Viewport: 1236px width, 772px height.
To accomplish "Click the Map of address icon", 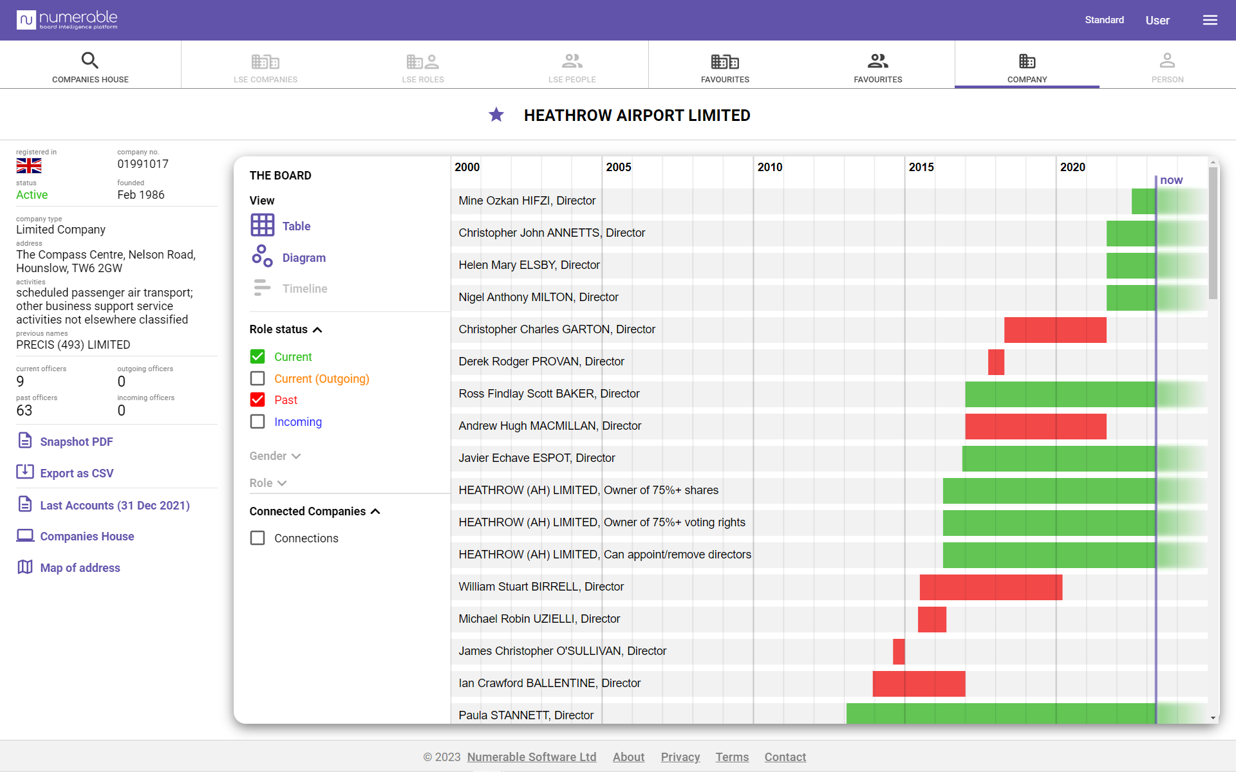I will [24, 567].
